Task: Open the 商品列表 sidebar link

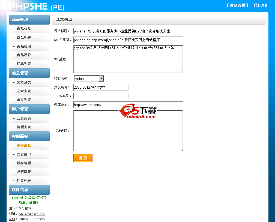Action: (24, 38)
